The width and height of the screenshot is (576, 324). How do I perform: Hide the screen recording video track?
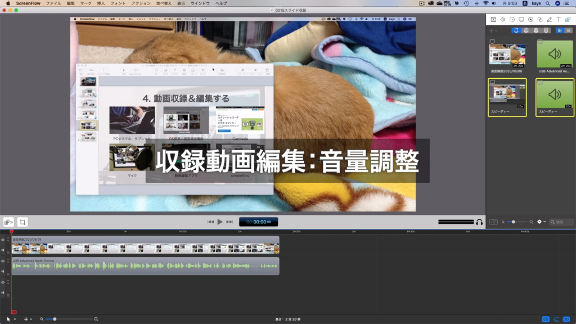(x=3, y=240)
